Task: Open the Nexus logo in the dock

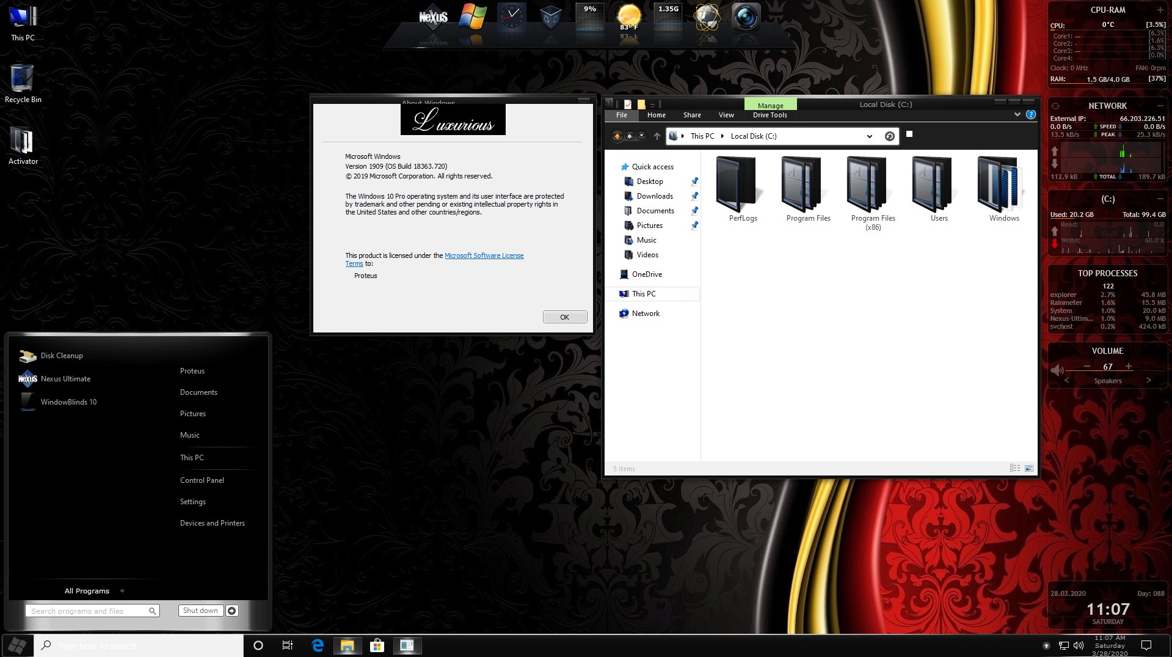Action: [x=433, y=17]
